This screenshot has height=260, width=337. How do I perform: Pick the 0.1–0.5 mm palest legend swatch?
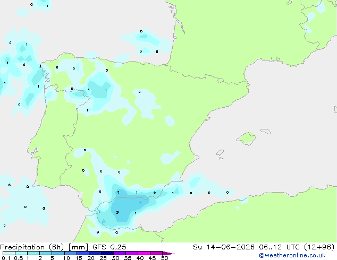[9, 253]
